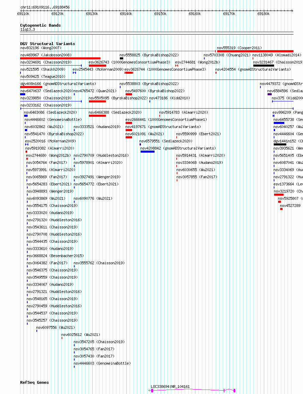Click the black nsv5558825 variant bar
Image resolution: width=303 pixels, height=394 pixels.
122,58
